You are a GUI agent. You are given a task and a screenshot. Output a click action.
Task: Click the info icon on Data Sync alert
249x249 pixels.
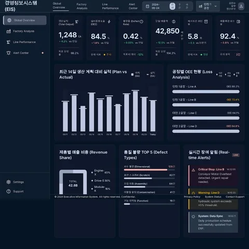(193, 216)
